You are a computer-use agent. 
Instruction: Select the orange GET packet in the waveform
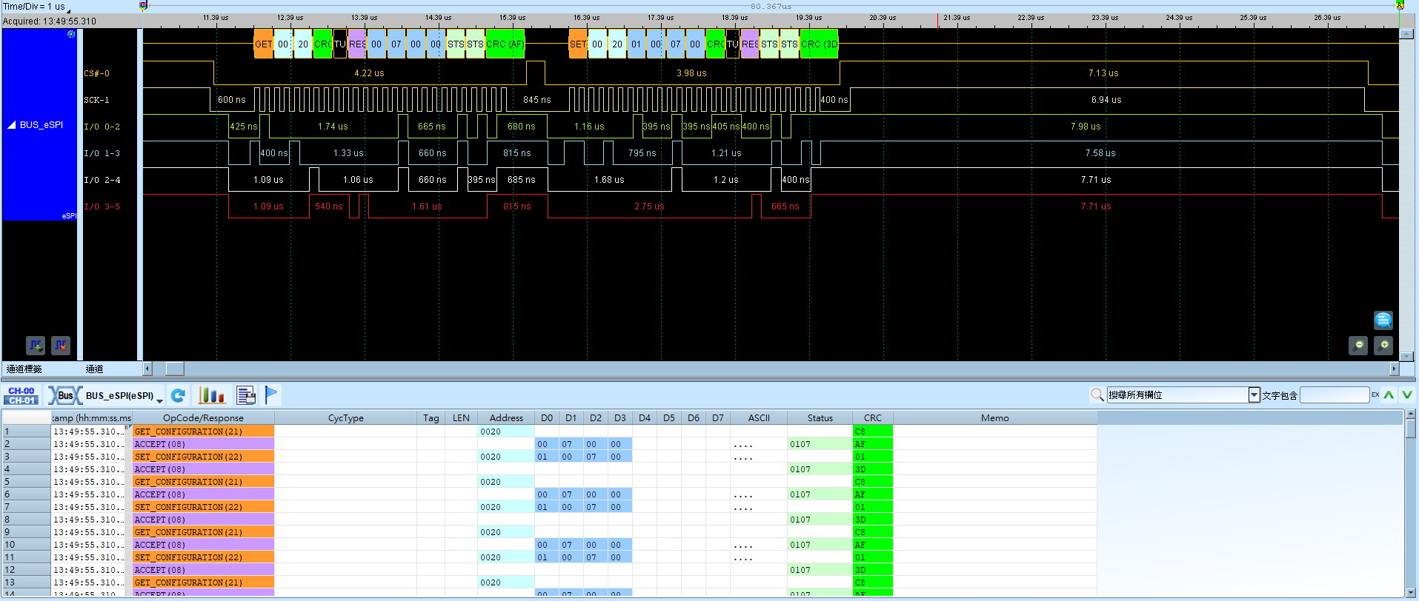[x=263, y=44]
